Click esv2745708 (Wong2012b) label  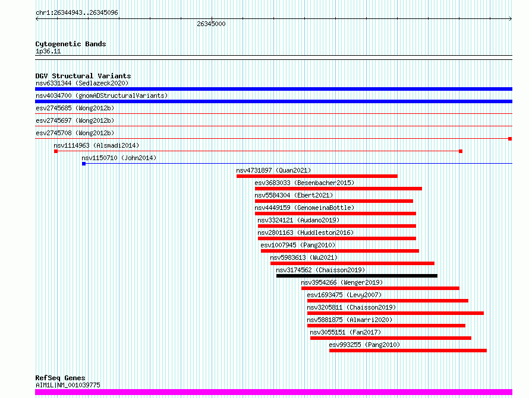75,133
